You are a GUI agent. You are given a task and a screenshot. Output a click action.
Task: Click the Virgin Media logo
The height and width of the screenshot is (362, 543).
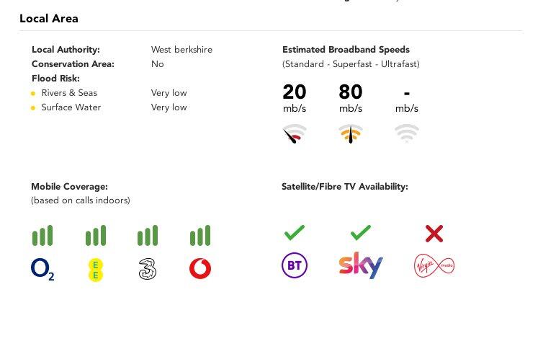point(434,265)
